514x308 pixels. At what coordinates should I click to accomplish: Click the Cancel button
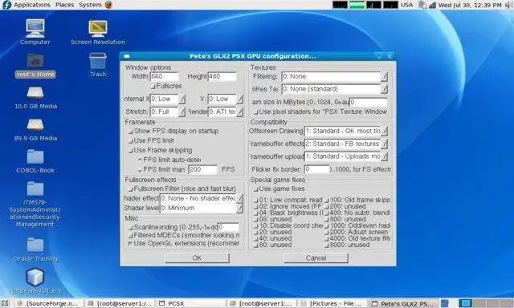316,258
